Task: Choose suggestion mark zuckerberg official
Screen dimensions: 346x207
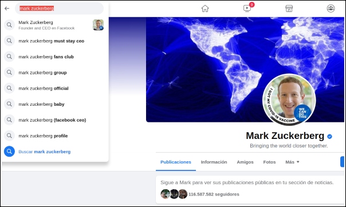Action: [x=54, y=88]
